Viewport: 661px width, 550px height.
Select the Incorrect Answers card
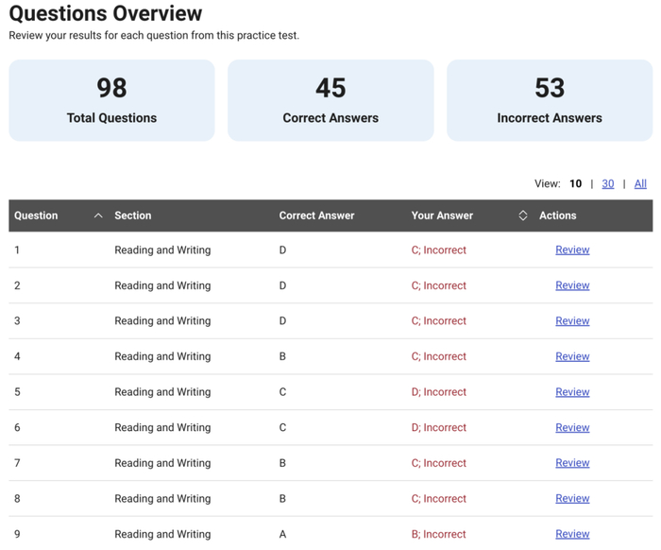(x=550, y=101)
